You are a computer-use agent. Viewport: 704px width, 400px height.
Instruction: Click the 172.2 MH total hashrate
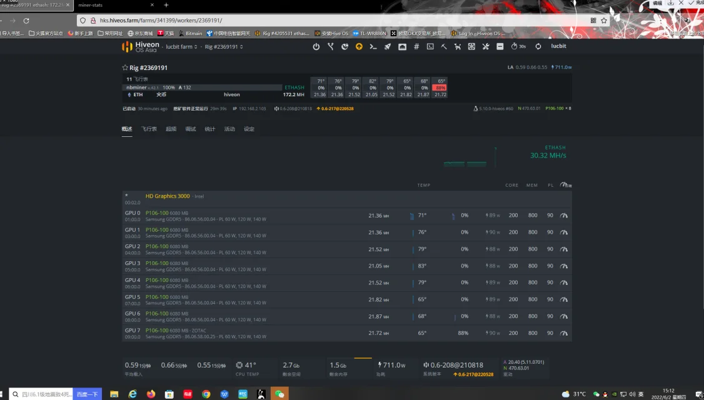click(293, 95)
